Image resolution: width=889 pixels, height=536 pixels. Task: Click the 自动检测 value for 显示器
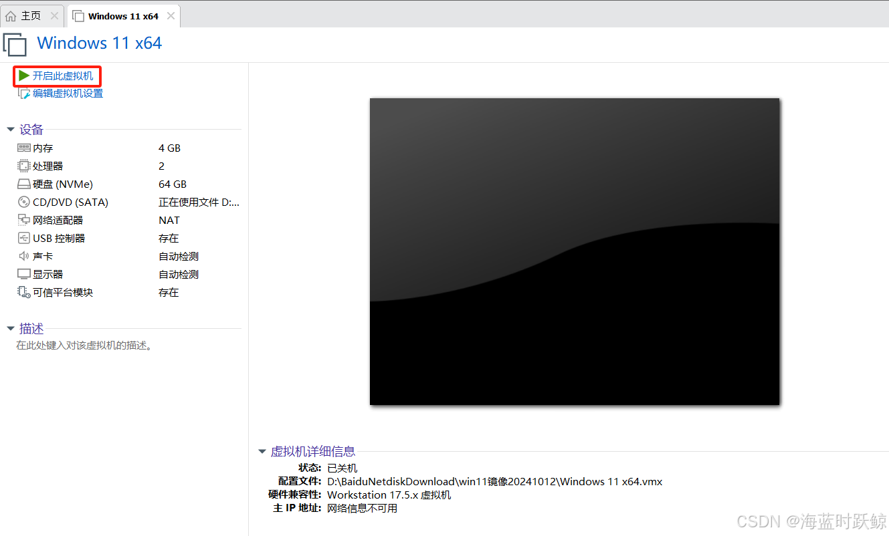coord(179,274)
